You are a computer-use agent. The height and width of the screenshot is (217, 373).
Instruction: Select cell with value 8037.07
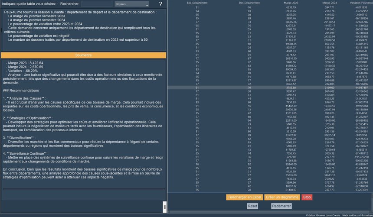tap(291, 48)
